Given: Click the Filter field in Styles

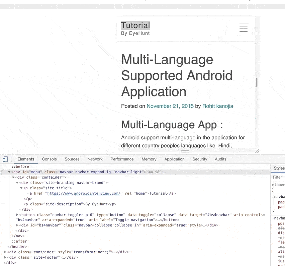Looking at the screenshot, I should (278, 177).
